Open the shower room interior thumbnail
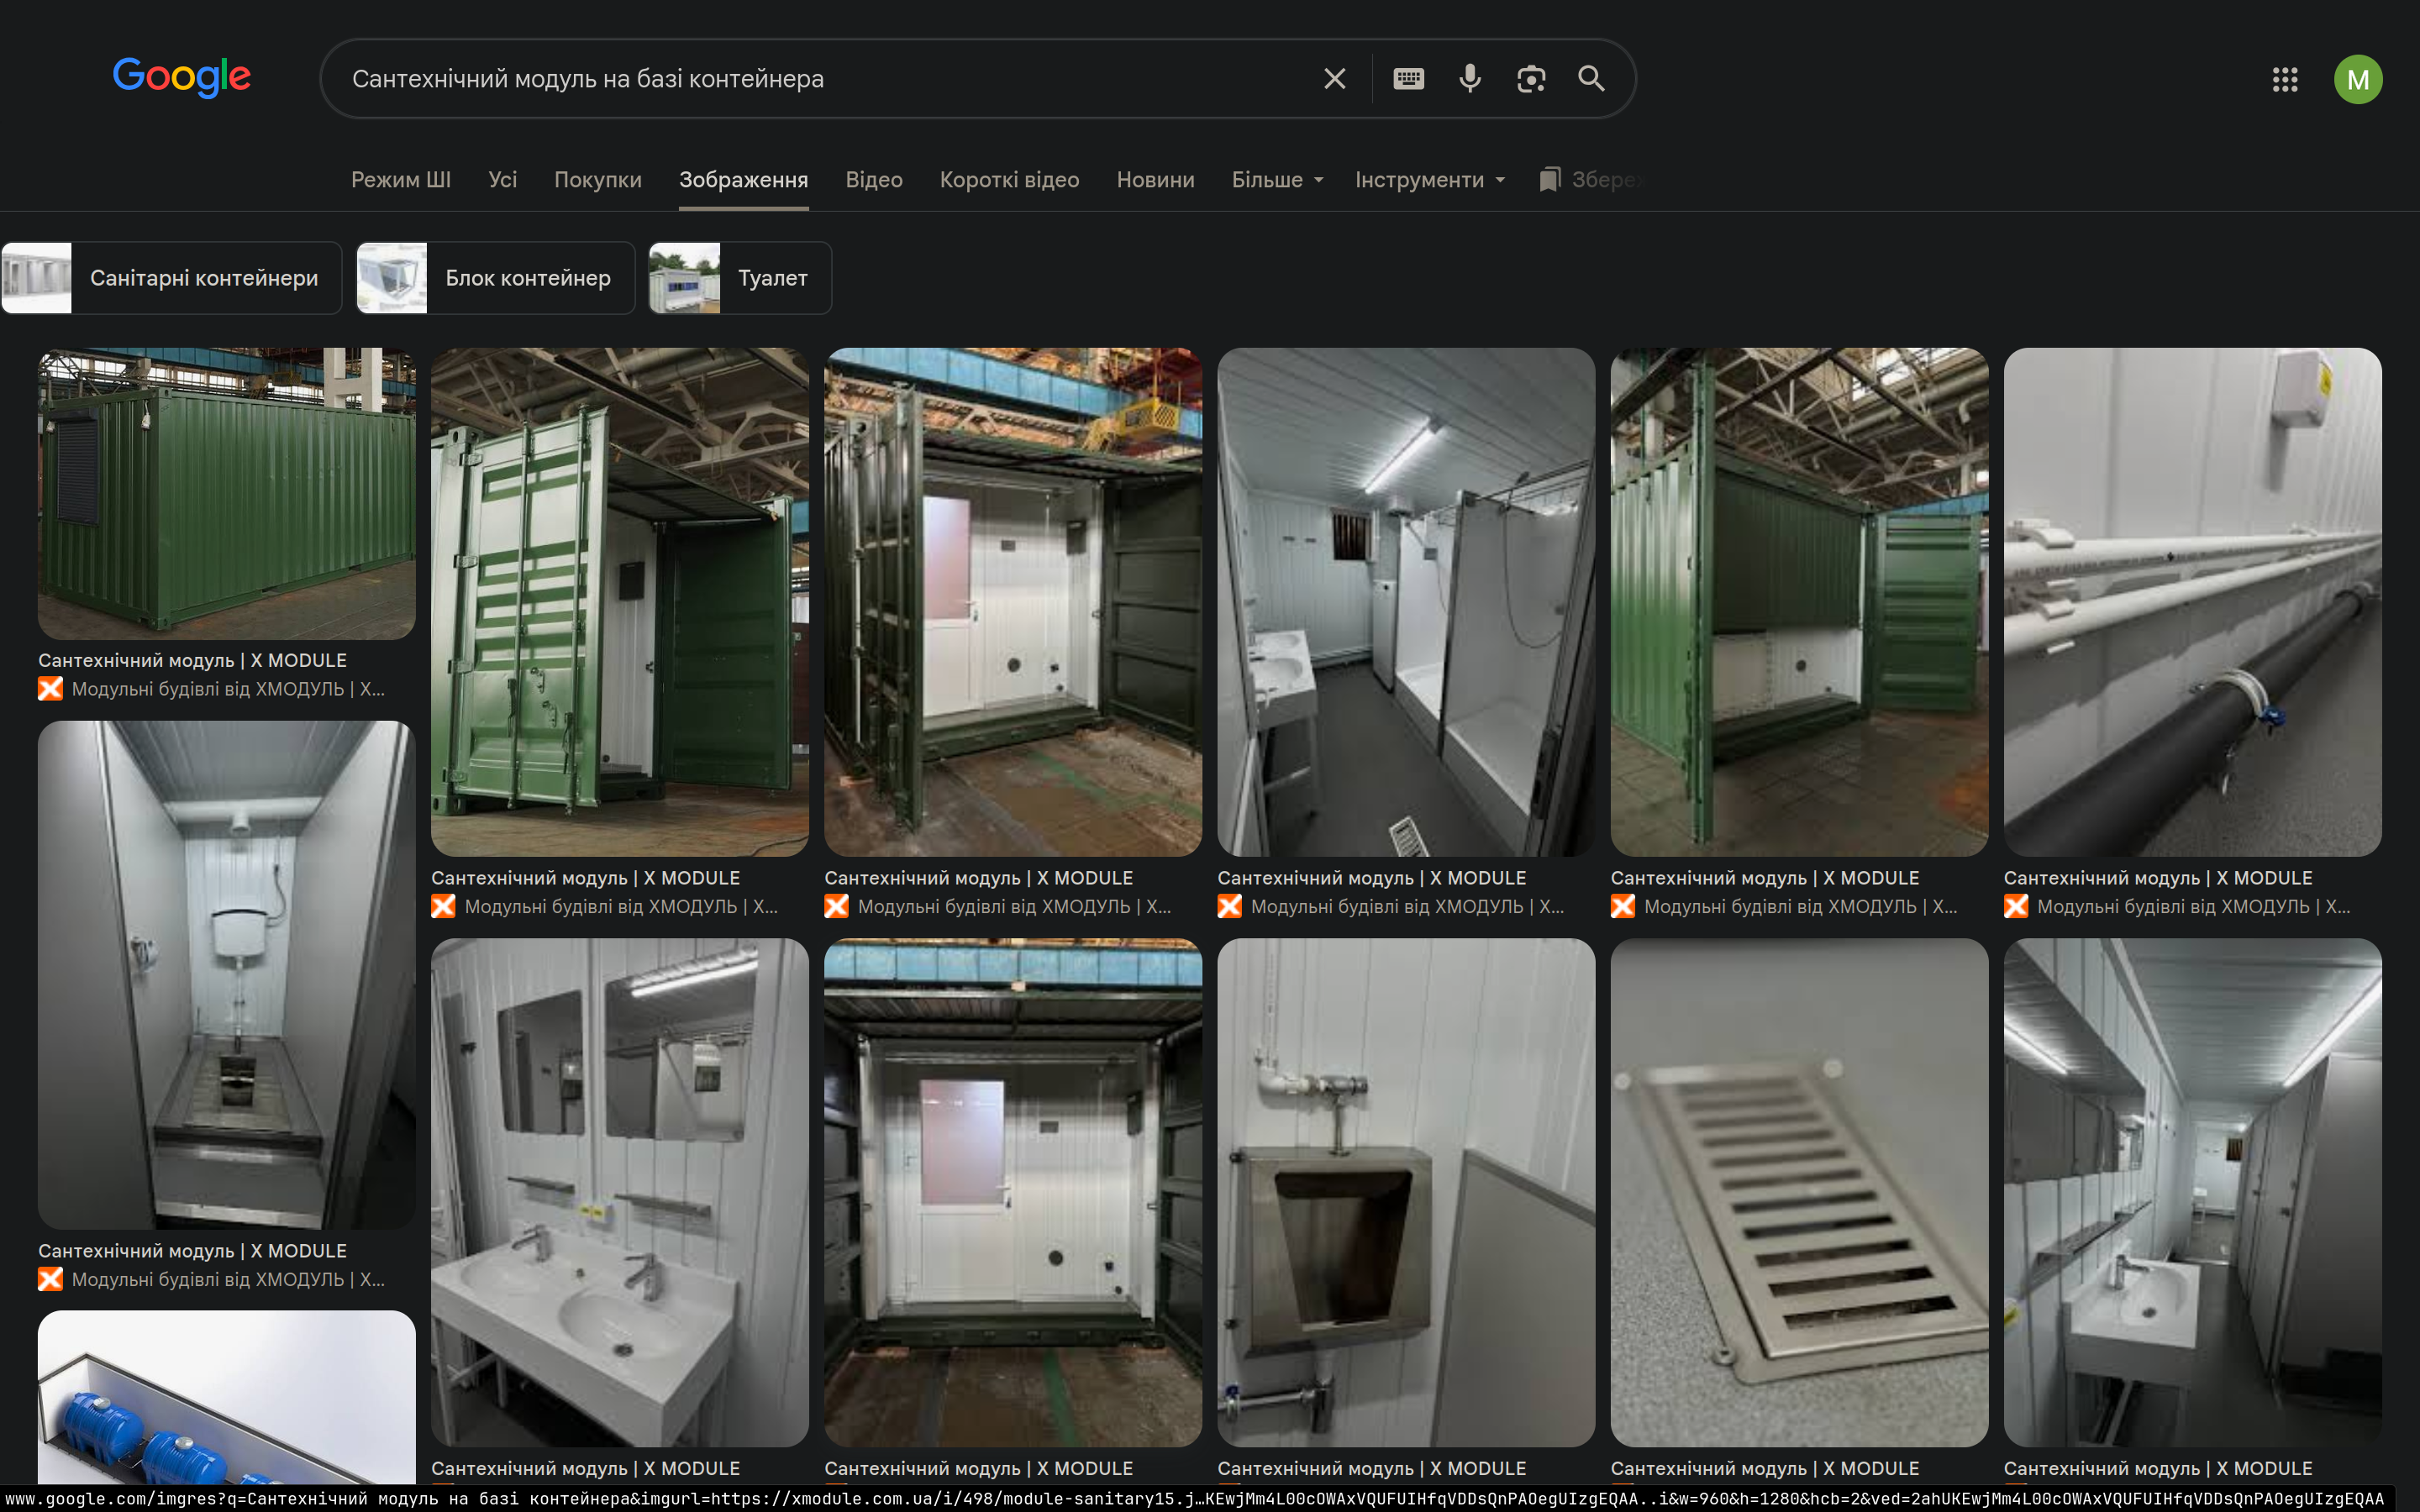Screen dimensions: 2420x1512 click(1406, 602)
